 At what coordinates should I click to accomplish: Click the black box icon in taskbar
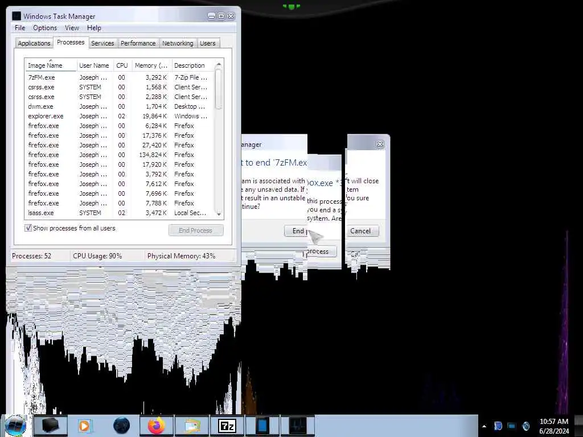click(51, 426)
